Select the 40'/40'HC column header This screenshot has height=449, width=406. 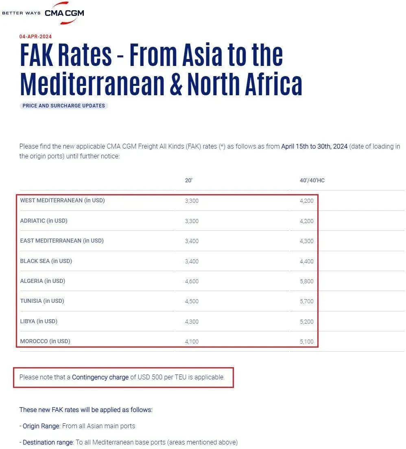pos(312,180)
